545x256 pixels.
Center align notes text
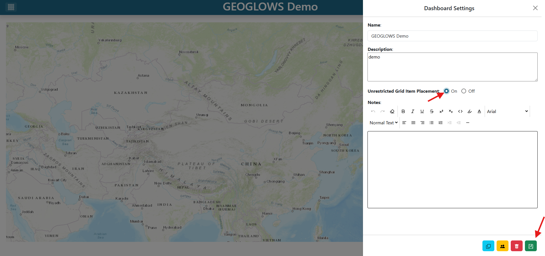413,123
